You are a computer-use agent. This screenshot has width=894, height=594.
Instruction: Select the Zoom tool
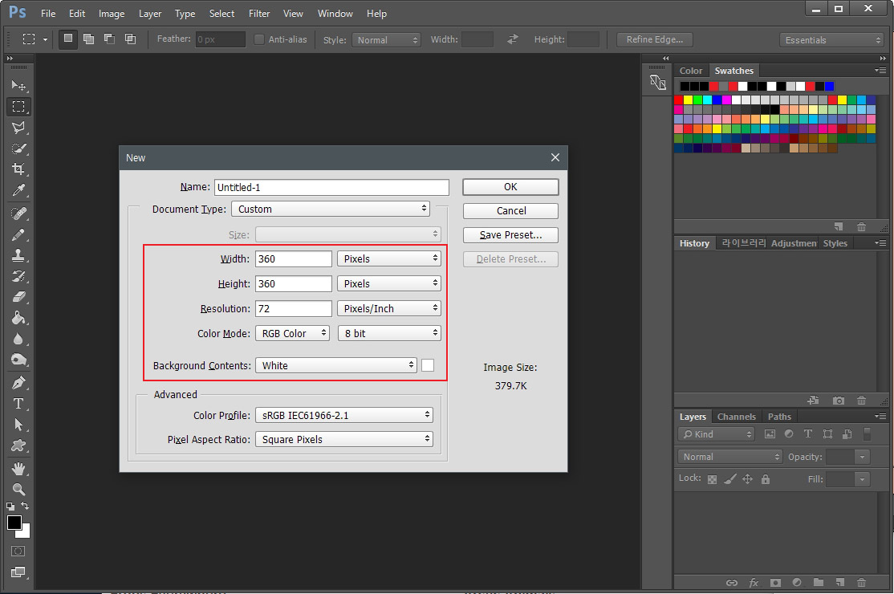18,489
